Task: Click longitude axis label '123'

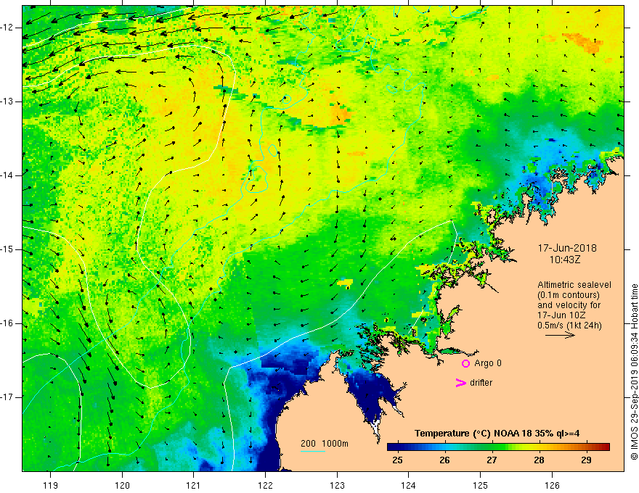Action: click(337, 485)
